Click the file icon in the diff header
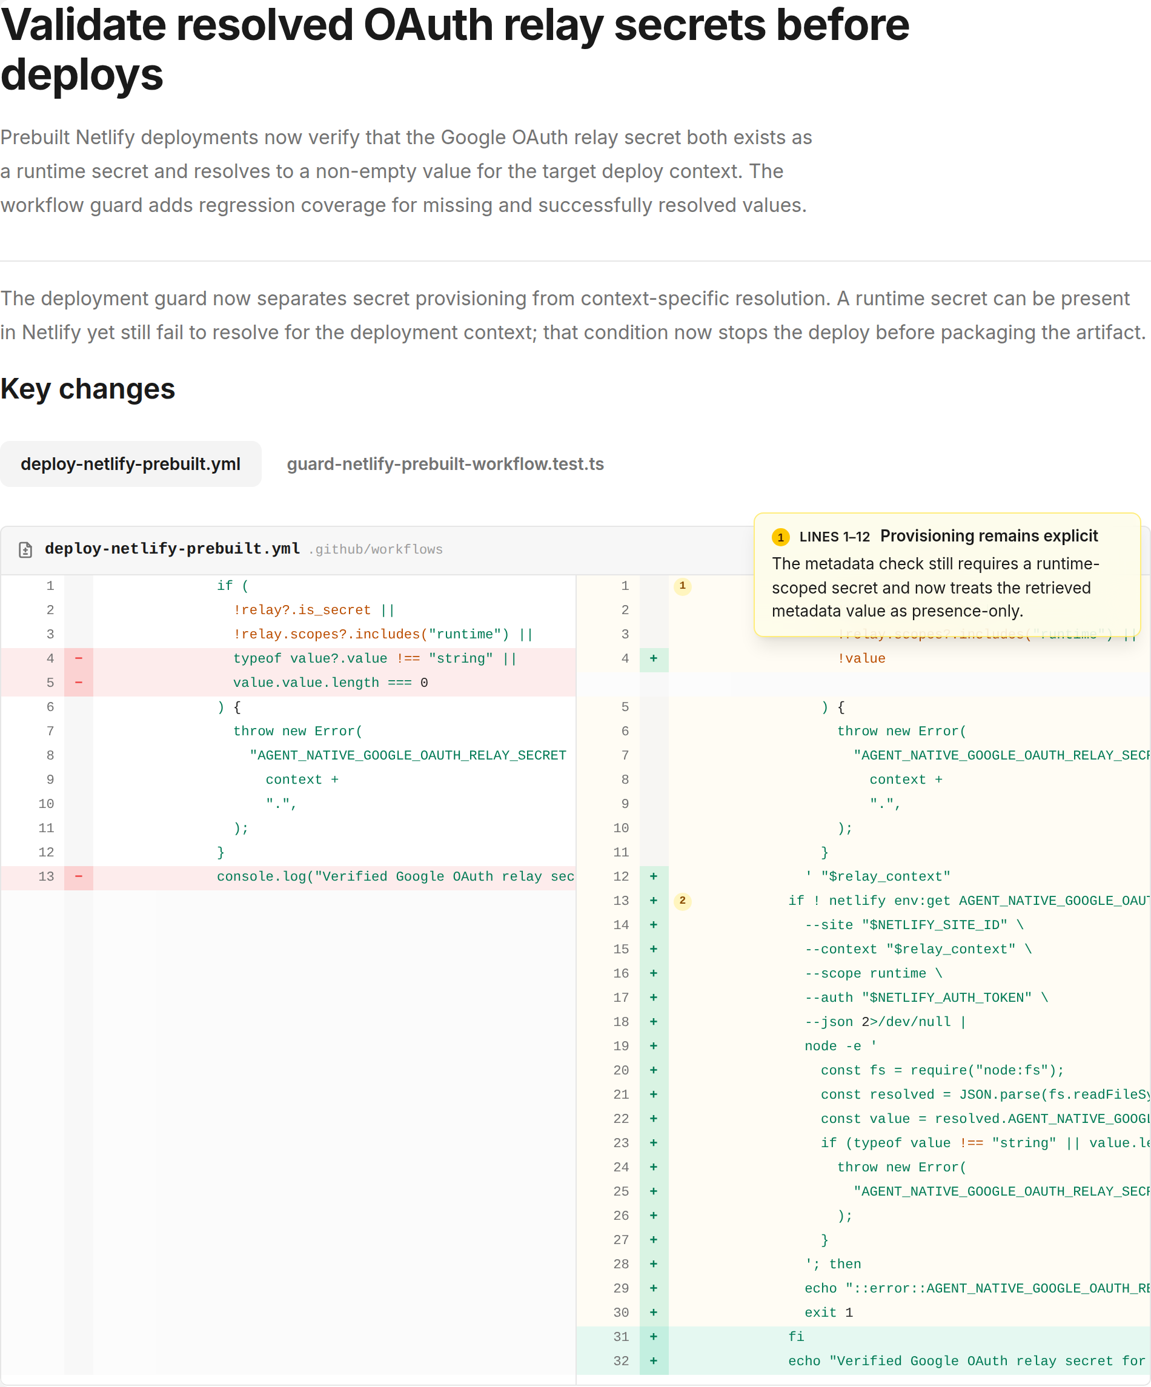 click(x=26, y=549)
